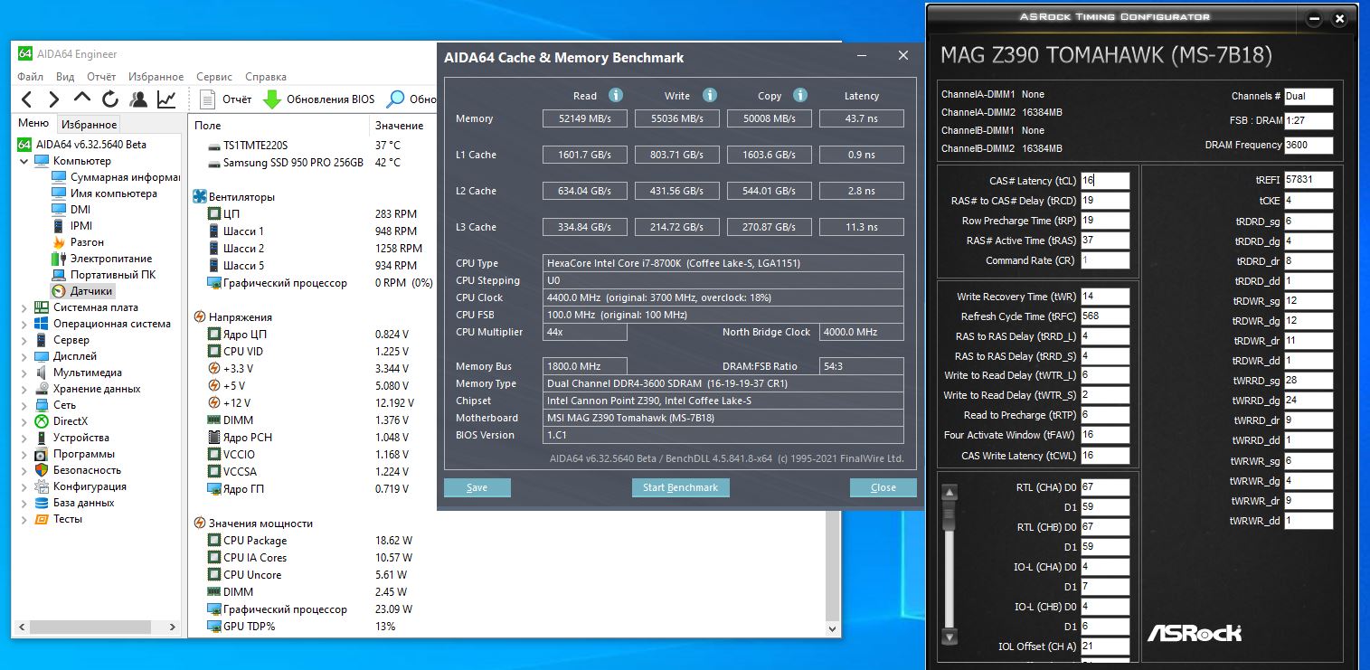The height and width of the screenshot is (670, 1370).
Task: Select the Безопасность tree item
Action: pos(78,470)
